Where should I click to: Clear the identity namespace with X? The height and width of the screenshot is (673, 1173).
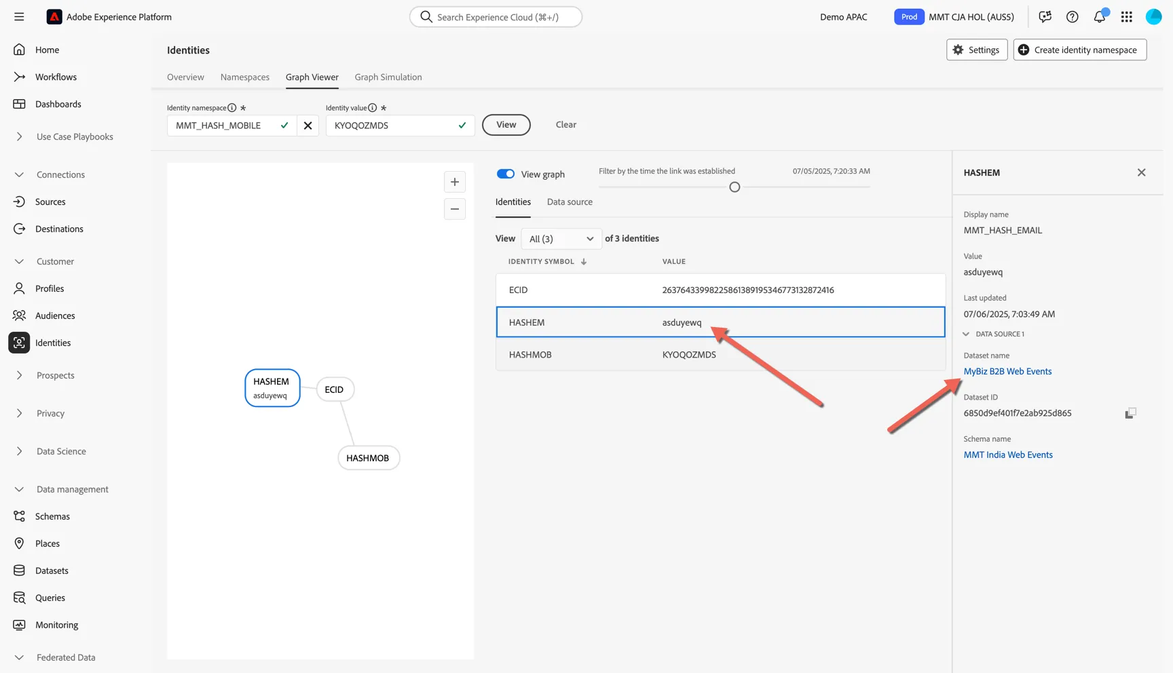click(308, 126)
